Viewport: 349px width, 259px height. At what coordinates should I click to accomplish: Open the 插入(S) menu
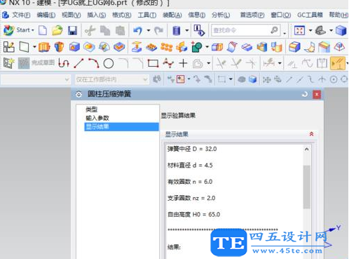[x=97, y=15]
